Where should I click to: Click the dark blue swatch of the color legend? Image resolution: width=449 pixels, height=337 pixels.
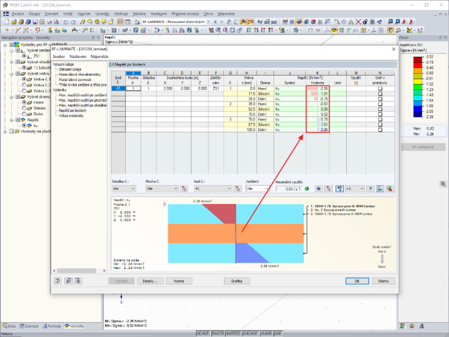[418, 114]
